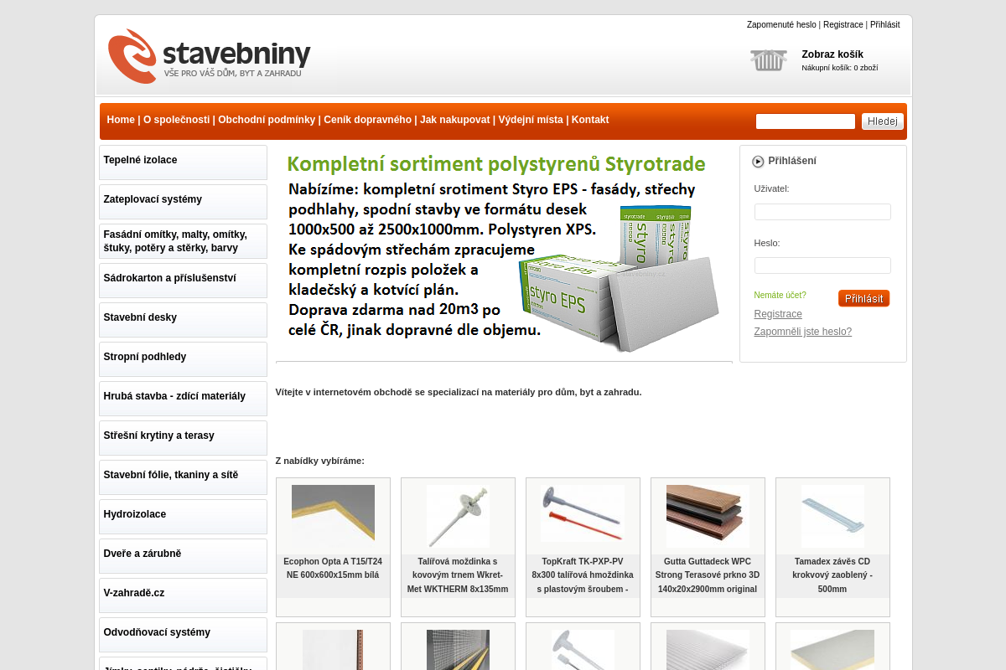
Task: Open Talířová hmoždinka Wkret-Met product image
Action: pyautogui.click(x=458, y=516)
